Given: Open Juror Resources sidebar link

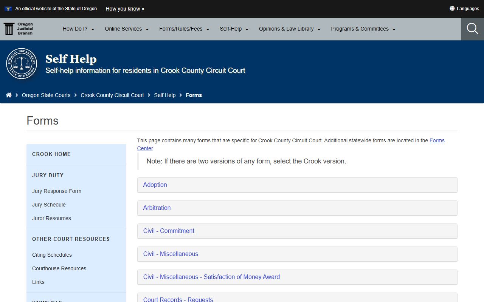Looking at the screenshot, I should click(51, 218).
